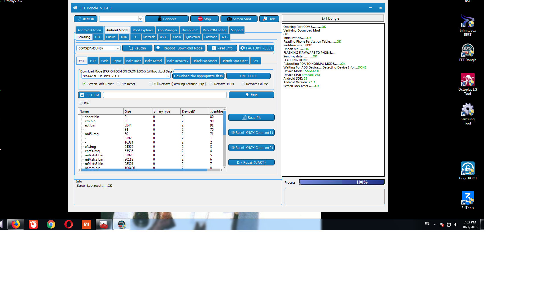
Task: Click the Hide button
Action: 269,19
